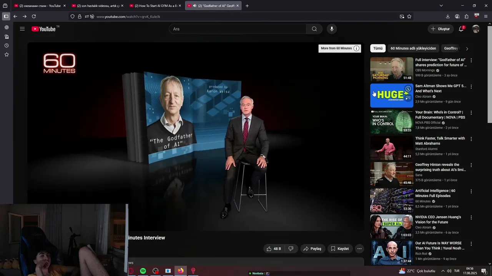Like the video with thumbs up

(x=274, y=248)
